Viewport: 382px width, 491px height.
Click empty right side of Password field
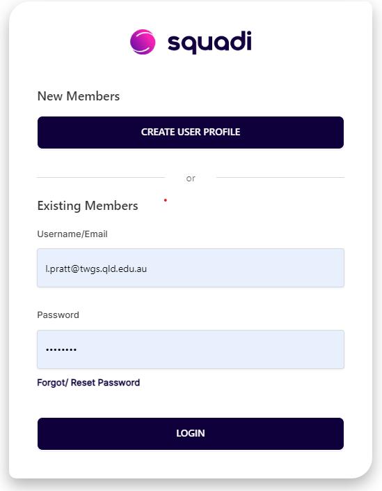click(275, 349)
